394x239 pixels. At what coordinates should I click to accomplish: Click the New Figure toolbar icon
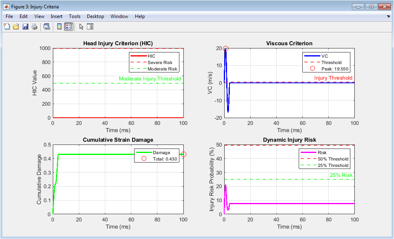click(7, 27)
